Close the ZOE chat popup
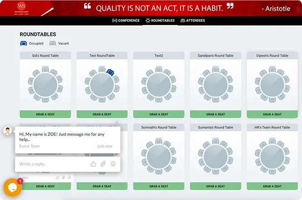 pyautogui.click(x=116, y=122)
